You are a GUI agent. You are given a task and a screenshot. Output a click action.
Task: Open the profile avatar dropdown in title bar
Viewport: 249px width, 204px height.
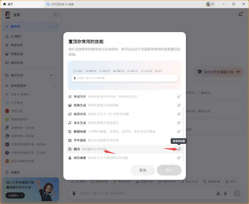tap(210, 4)
